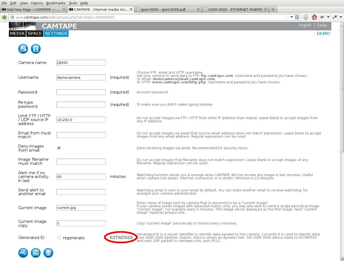This screenshot has height=261, width=344.
Task: Click the DEMO account link
Action: [x=323, y=34]
